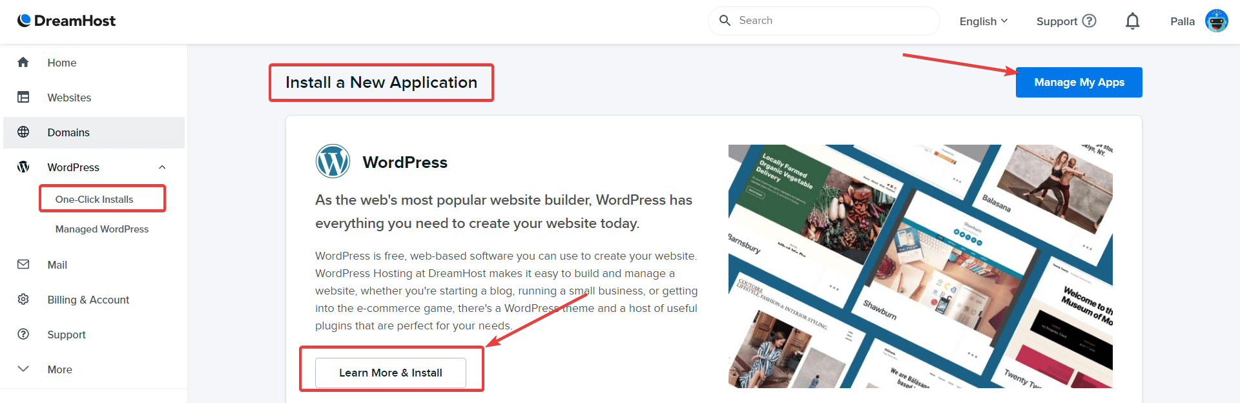Click the WordPress sidebar icon

click(x=23, y=167)
